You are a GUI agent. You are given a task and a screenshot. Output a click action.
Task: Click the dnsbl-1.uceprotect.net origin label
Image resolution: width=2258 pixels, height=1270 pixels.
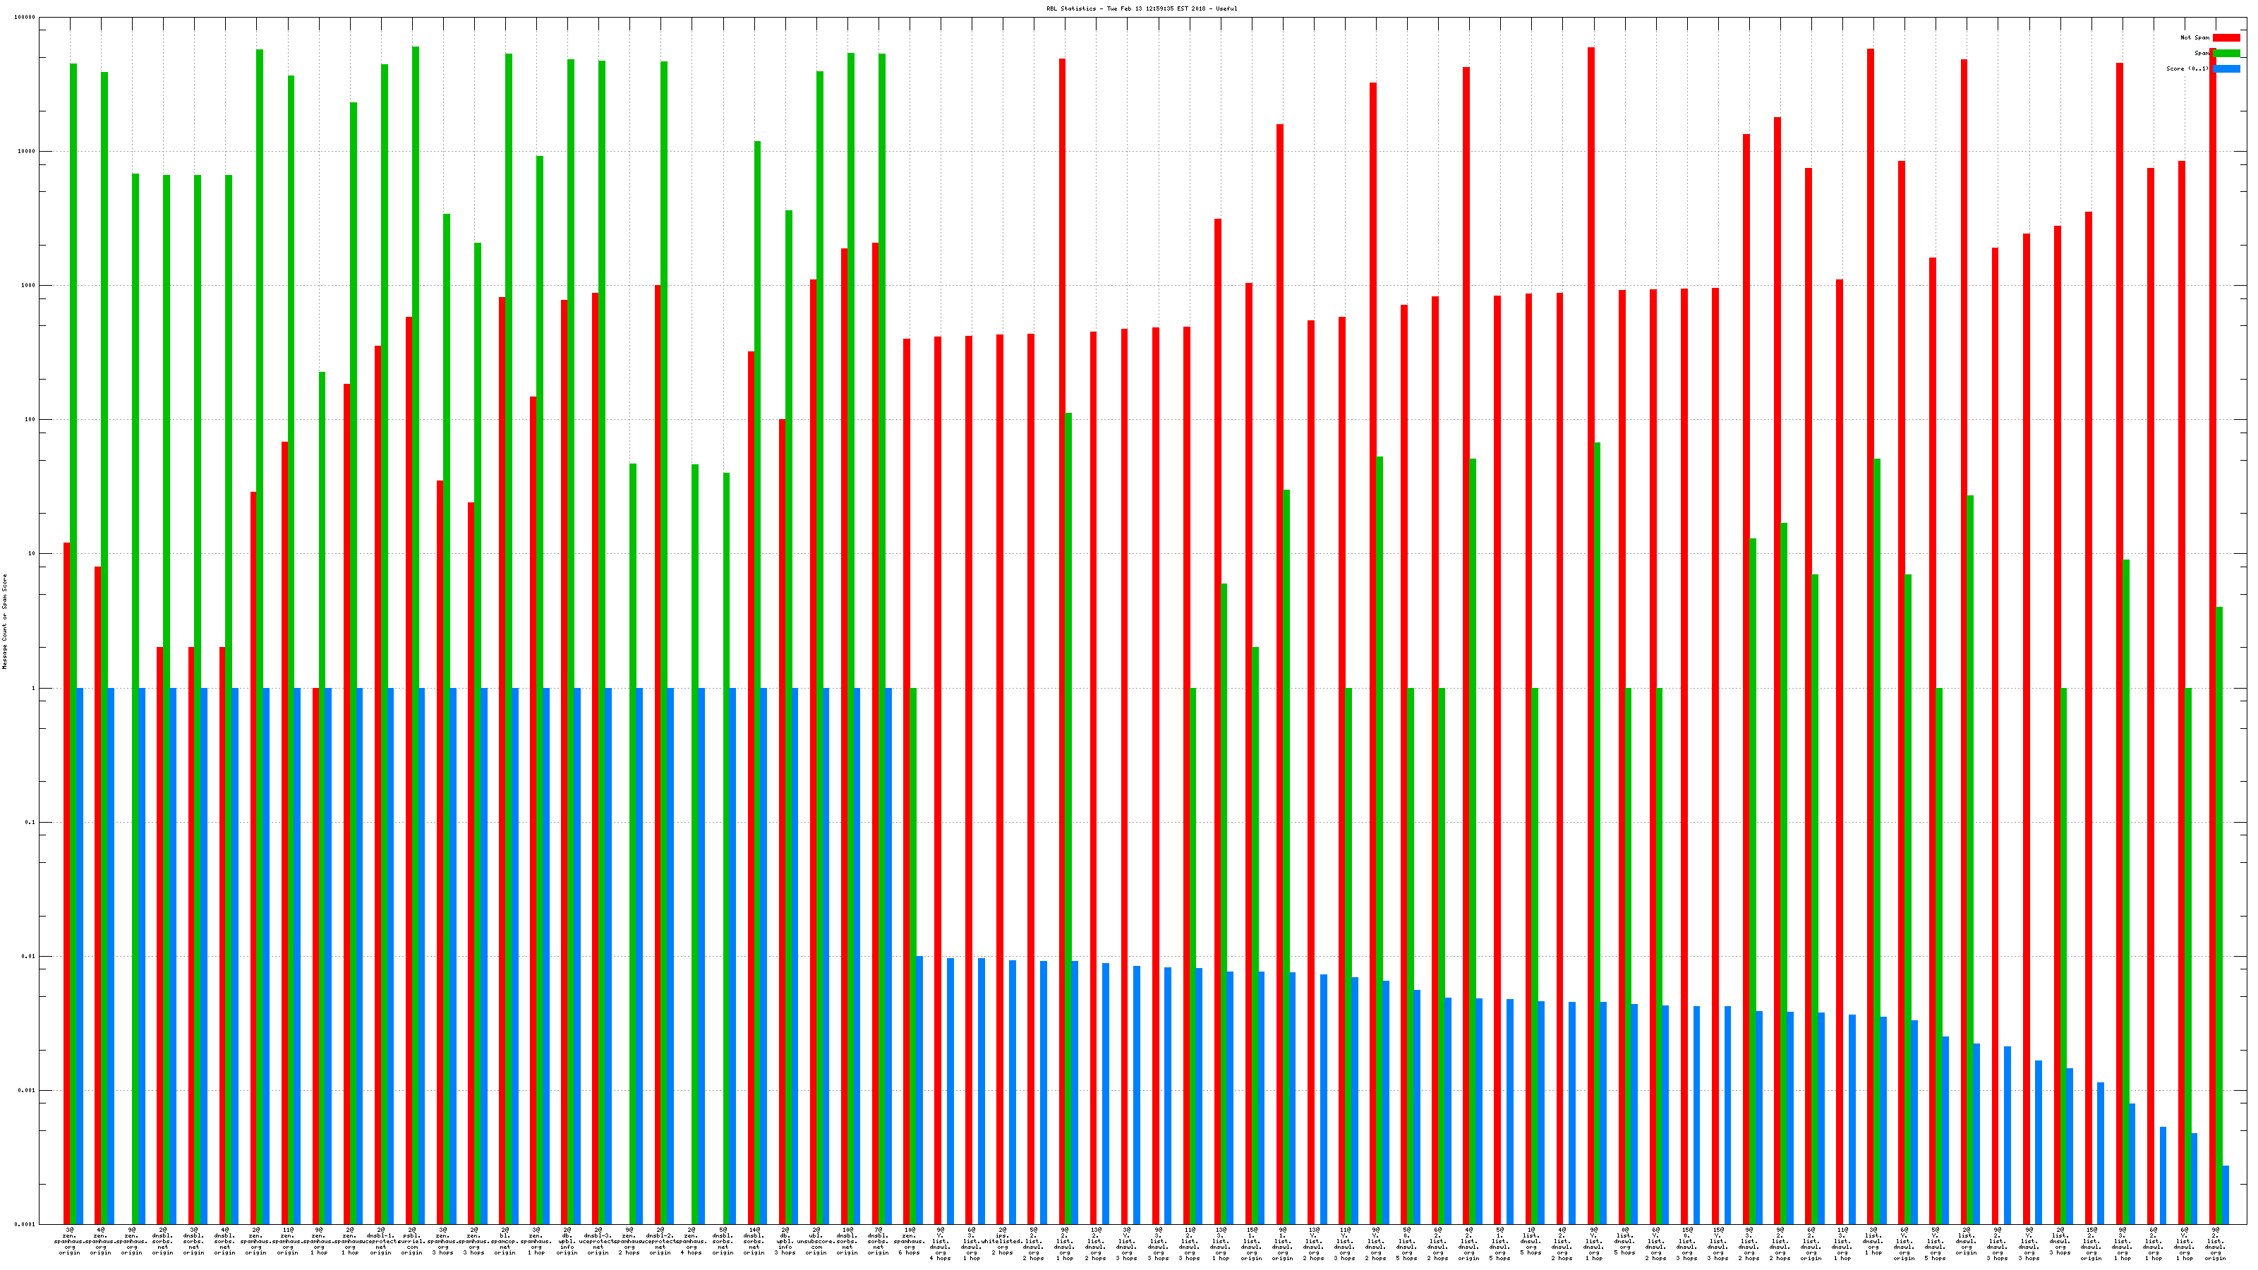pyautogui.click(x=380, y=1241)
